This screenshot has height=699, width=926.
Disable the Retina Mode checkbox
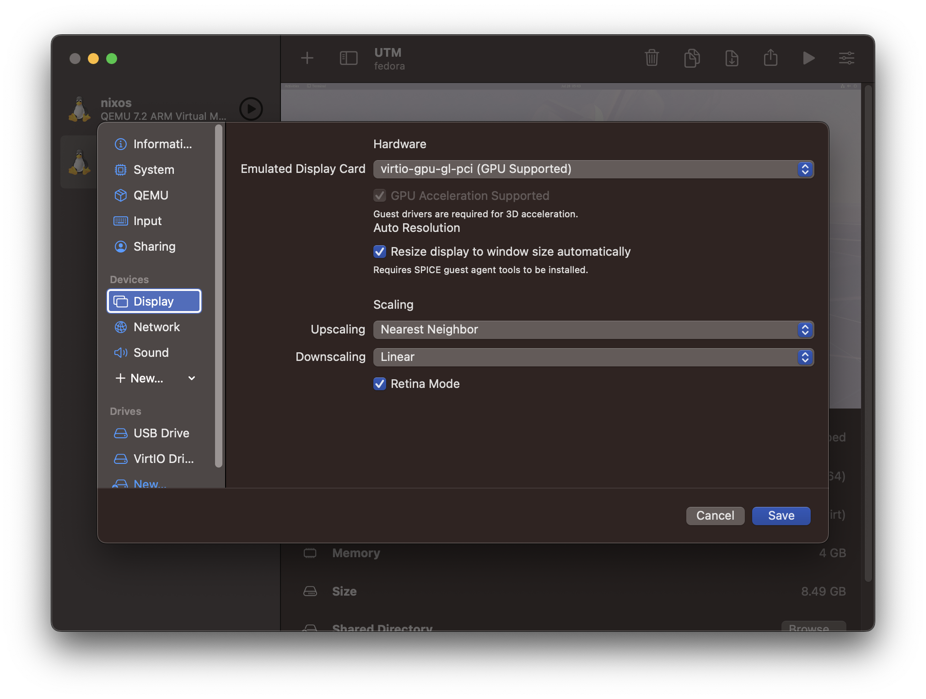[x=380, y=384]
